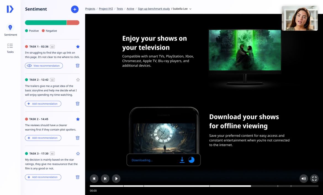The image size is (323, 195).
Task: Select the TASK 1 - 02:36 timestamp
Action: pyautogui.click(x=39, y=47)
